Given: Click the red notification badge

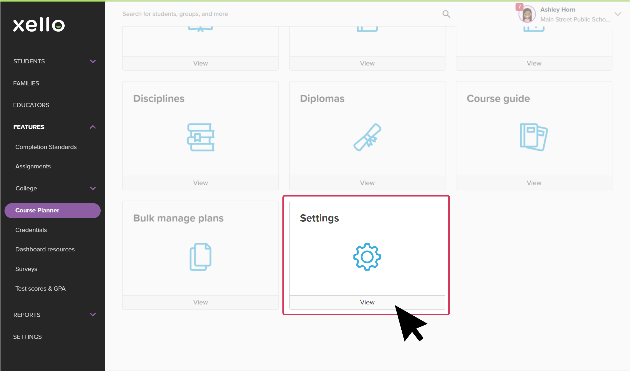Looking at the screenshot, I should coord(519,6).
